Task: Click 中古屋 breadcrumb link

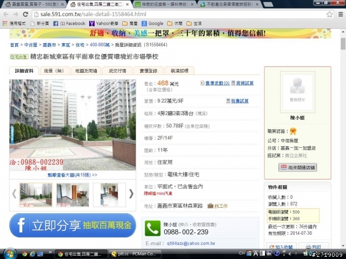Action: tap(31, 45)
